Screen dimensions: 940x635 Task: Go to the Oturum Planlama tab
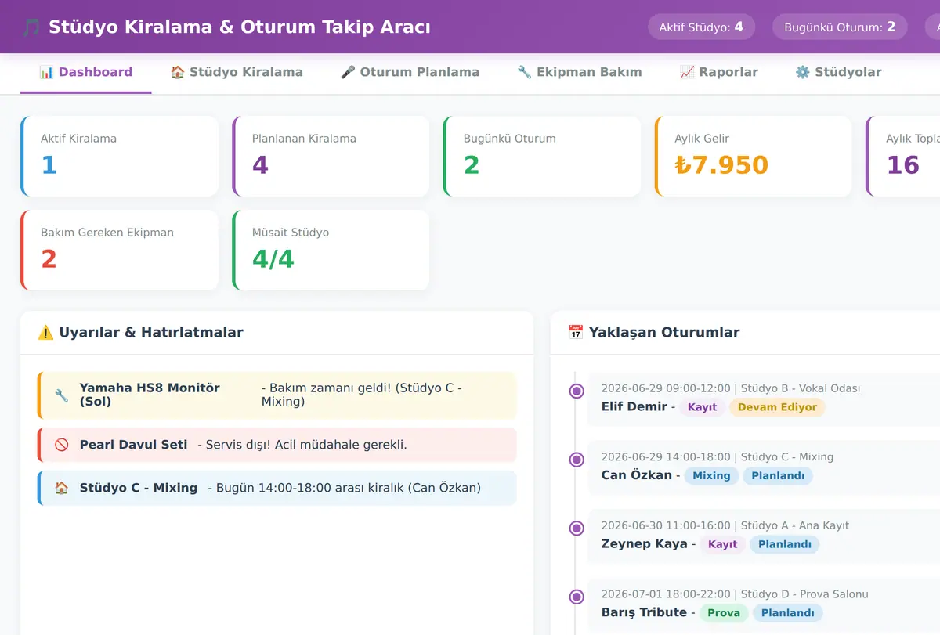[x=410, y=73]
